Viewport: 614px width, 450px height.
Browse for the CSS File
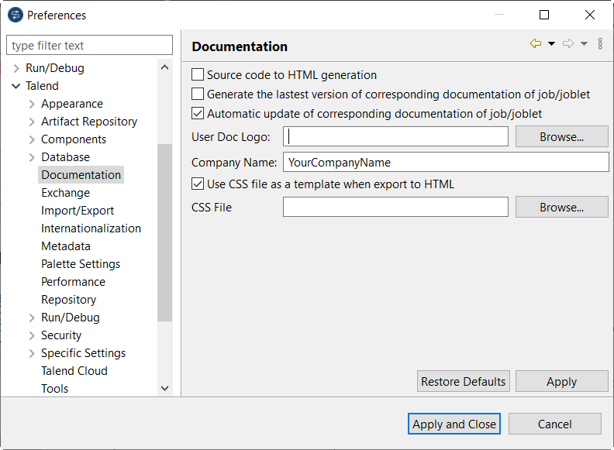point(561,208)
